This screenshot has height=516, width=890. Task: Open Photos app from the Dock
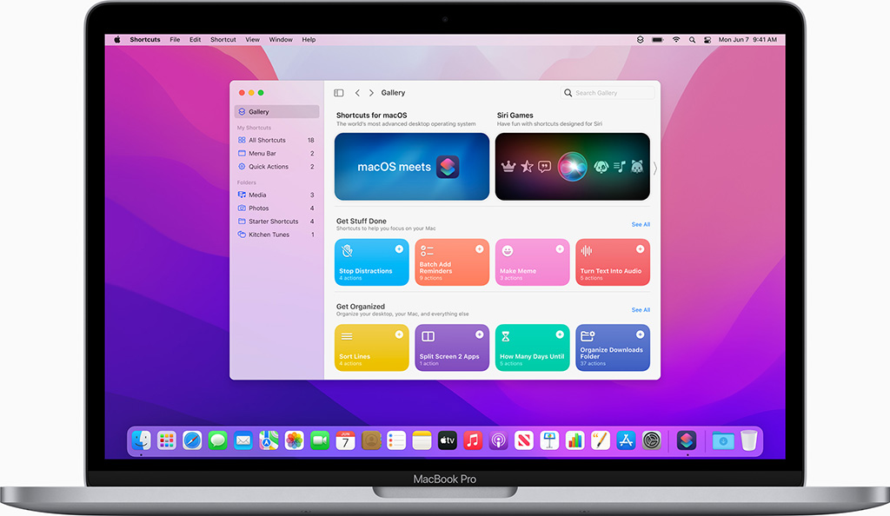click(294, 440)
